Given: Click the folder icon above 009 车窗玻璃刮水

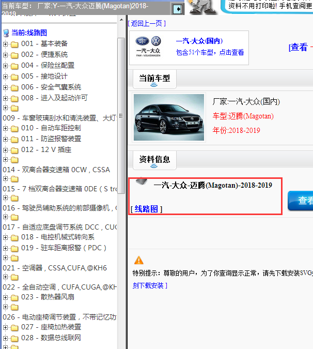Looking at the screenshot, I should (x=14, y=109).
